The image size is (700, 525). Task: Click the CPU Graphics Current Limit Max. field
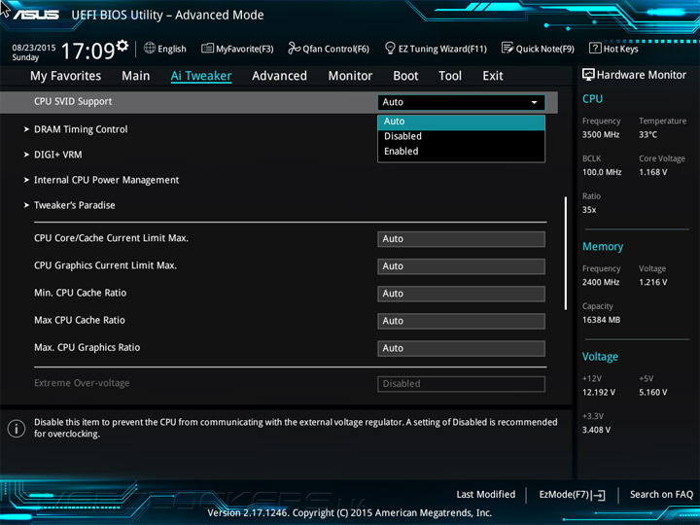tap(461, 266)
